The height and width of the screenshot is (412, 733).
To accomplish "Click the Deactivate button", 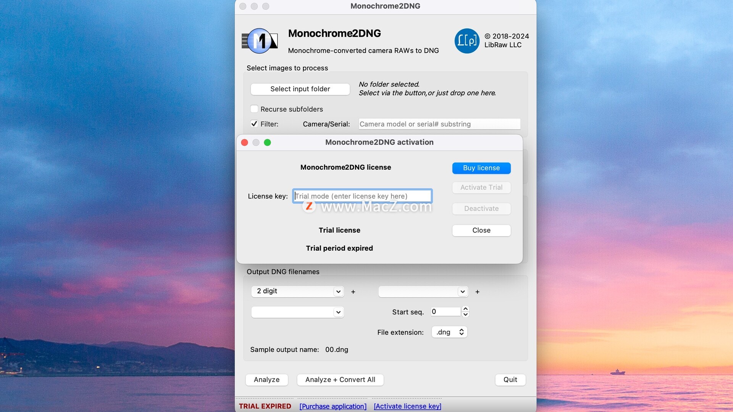I will 481,209.
